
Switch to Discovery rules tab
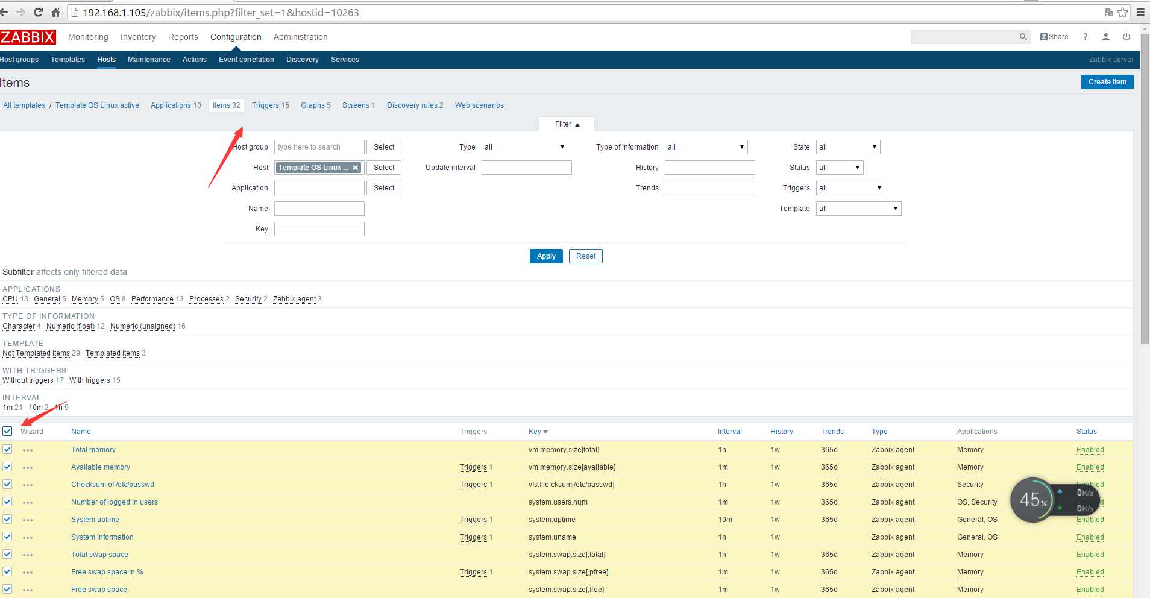[x=415, y=105]
